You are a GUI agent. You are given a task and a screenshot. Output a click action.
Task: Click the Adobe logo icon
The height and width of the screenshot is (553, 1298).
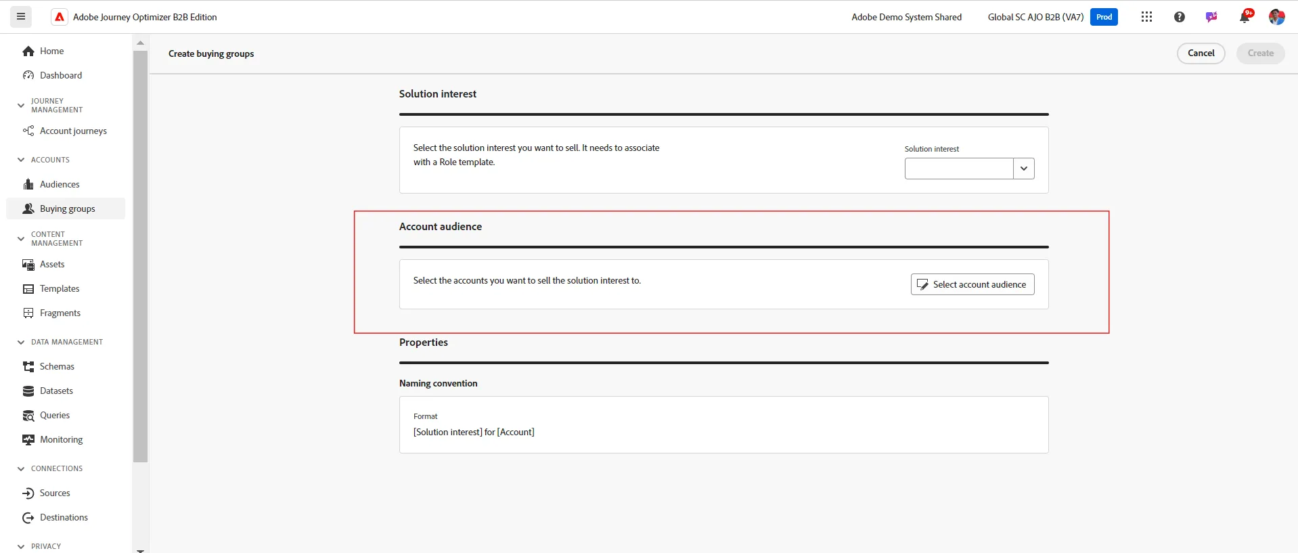click(60, 17)
